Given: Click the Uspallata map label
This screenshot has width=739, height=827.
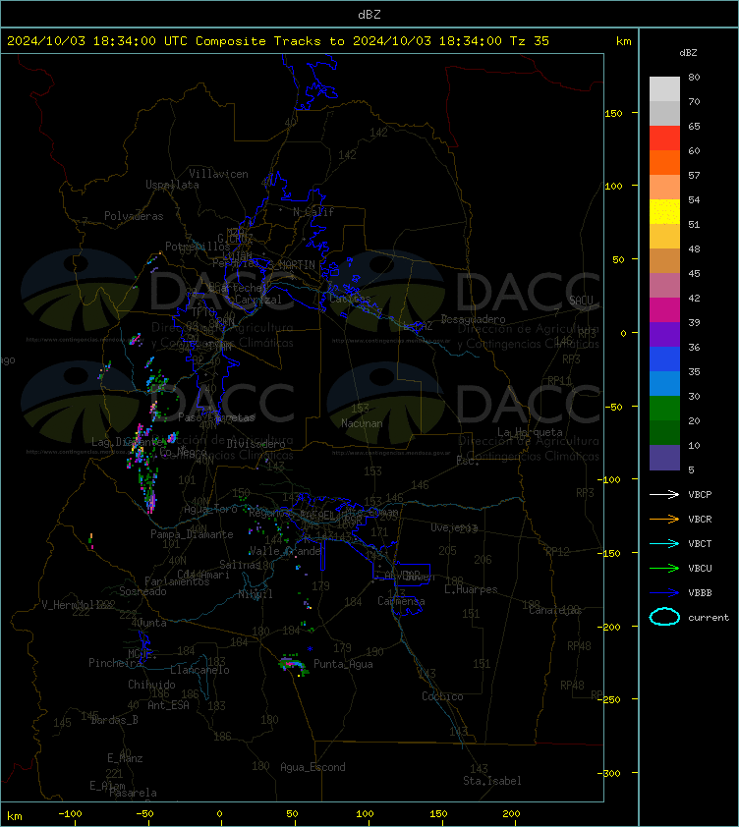Looking at the screenshot, I should [x=173, y=185].
